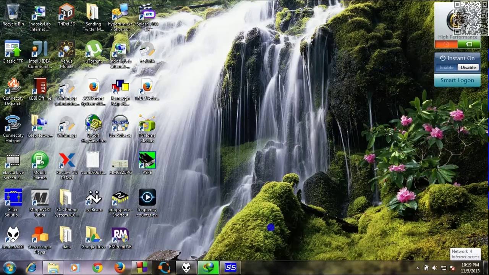The height and width of the screenshot is (275, 489).
Task: Launch Google Chrome from the taskbar
Action: (x=97, y=268)
